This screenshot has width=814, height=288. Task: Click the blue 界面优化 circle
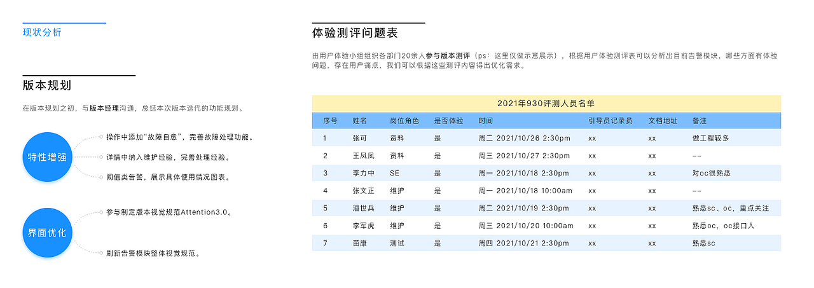(47, 233)
